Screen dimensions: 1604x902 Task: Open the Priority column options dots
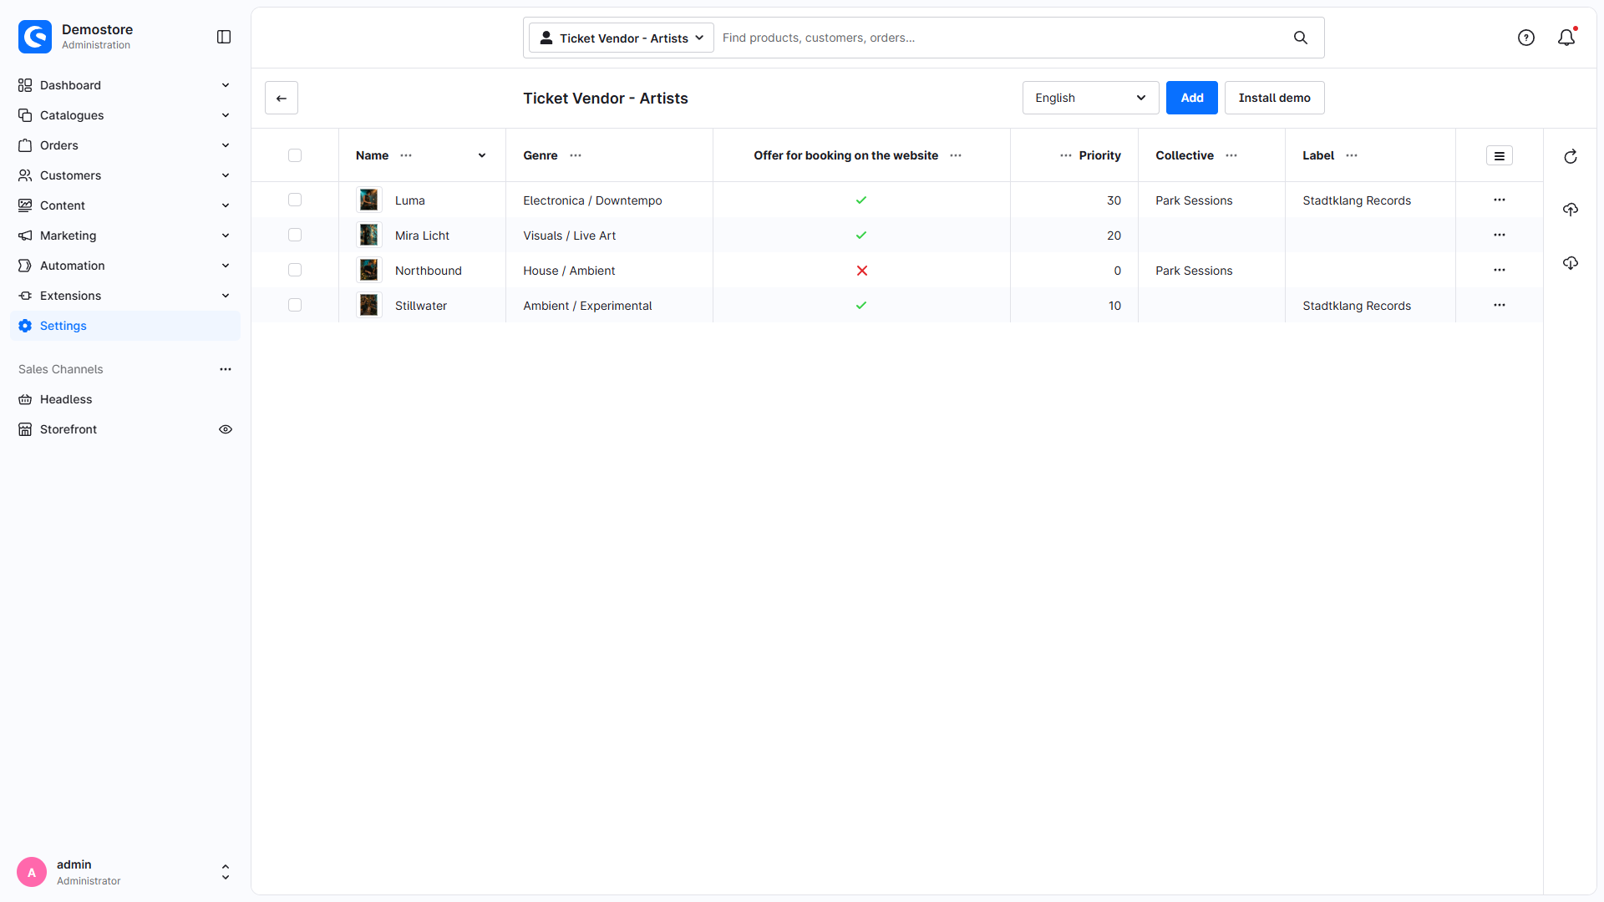point(1066,155)
